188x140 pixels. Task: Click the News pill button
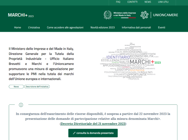pos(16,87)
